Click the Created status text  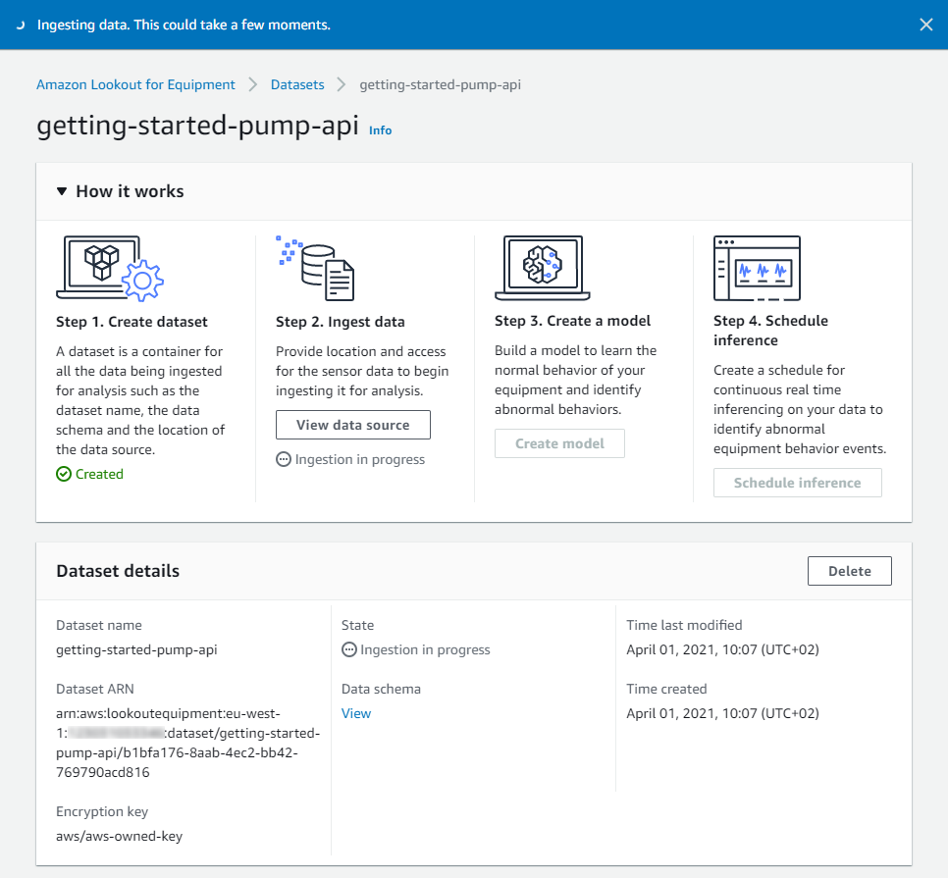point(99,475)
